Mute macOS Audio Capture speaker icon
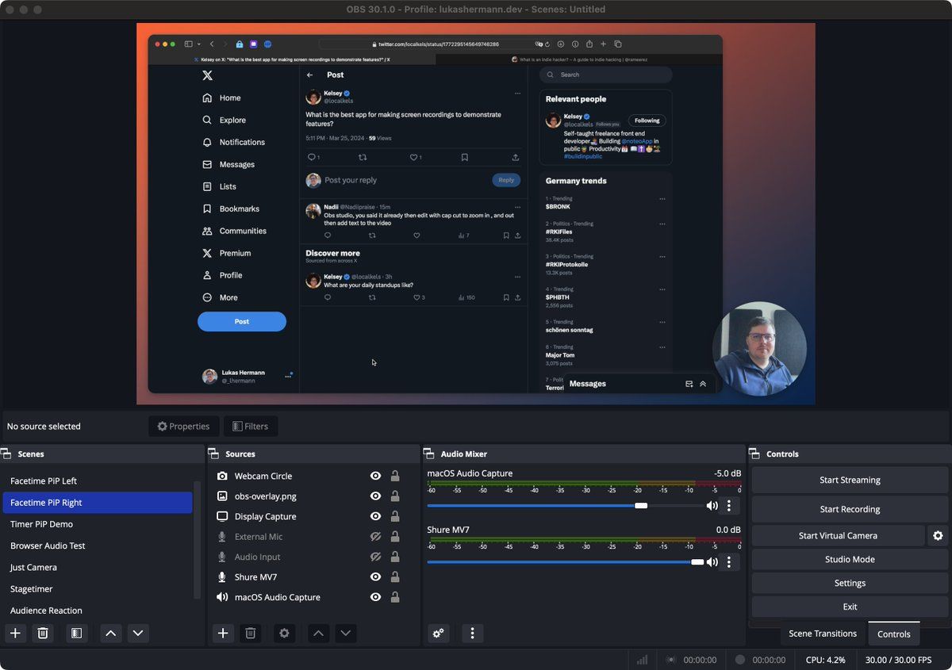The image size is (952, 670). click(x=712, y=506)
